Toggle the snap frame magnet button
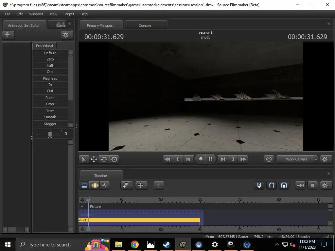 pyautogui.click(x=284, y=185)
